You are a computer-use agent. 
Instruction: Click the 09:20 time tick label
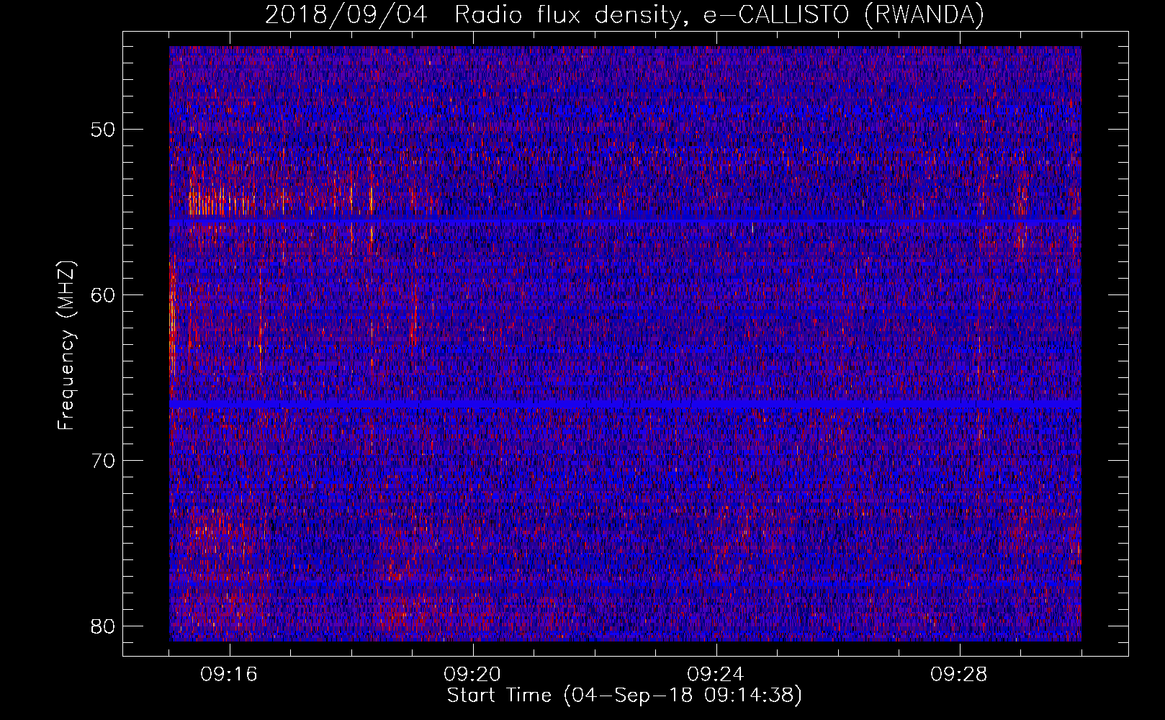(x=472, y=675)
